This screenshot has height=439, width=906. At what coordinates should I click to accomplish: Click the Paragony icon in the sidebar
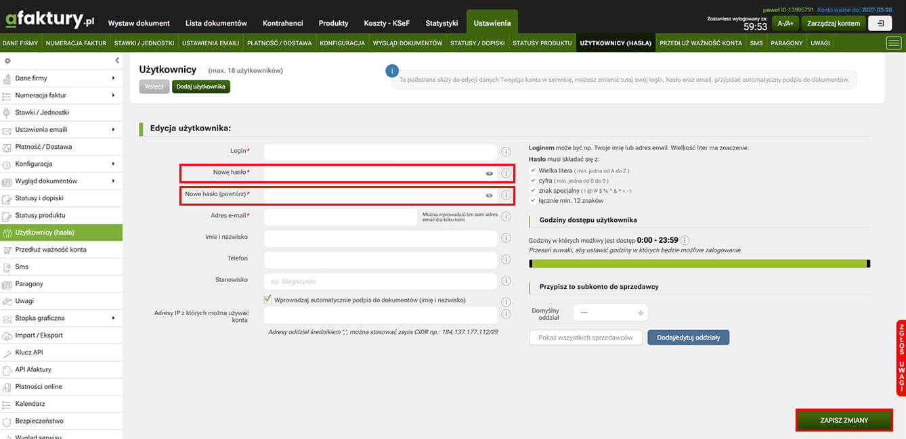[x=7, y=284]
